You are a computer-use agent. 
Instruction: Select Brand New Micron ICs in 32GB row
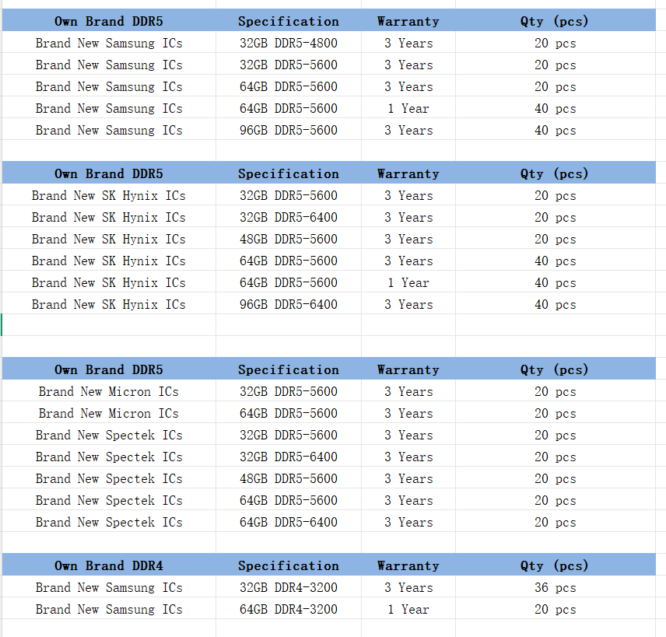point(109,391)
